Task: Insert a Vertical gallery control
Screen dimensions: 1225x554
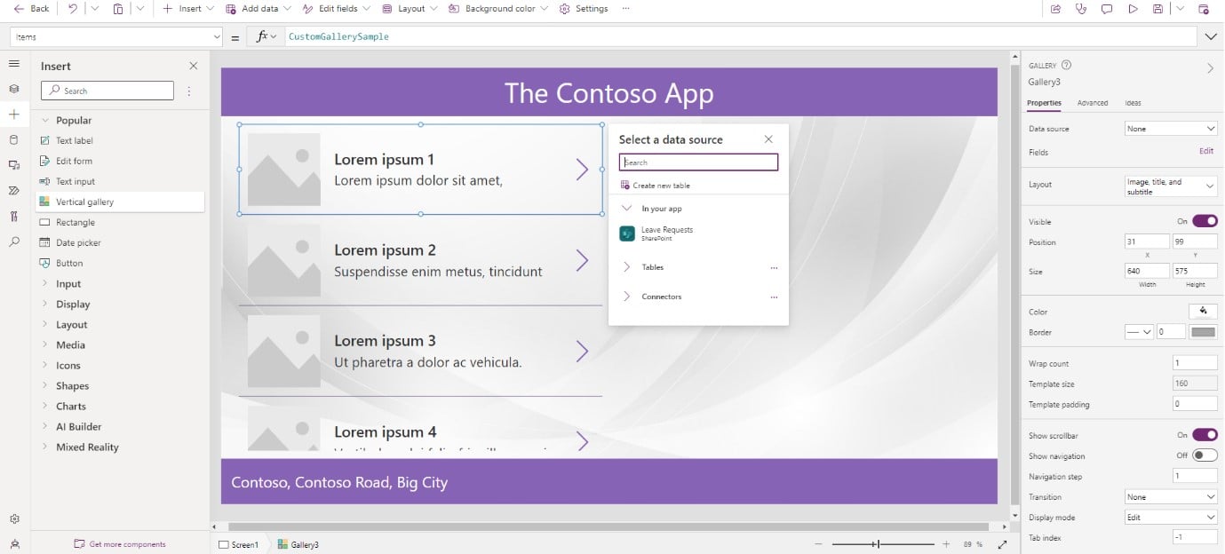Action: coord(120,202)
